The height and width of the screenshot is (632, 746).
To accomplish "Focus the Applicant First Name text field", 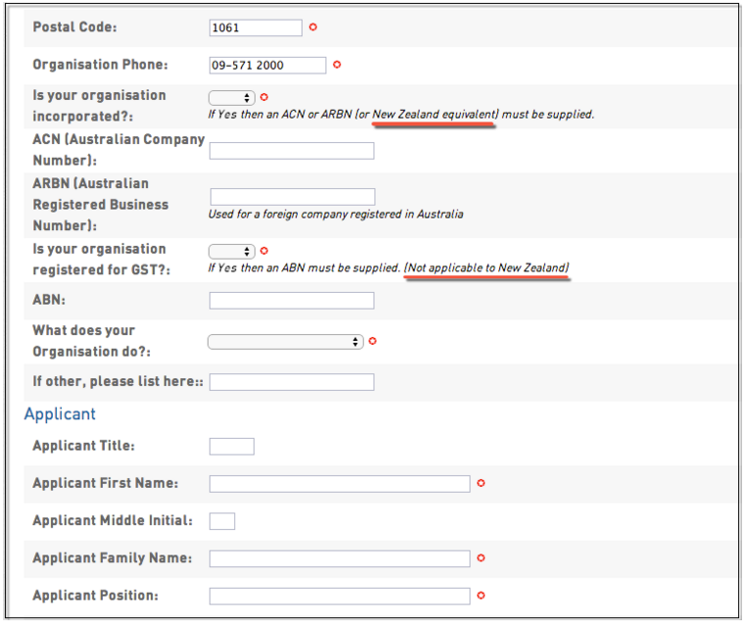I will click(339, 484).
